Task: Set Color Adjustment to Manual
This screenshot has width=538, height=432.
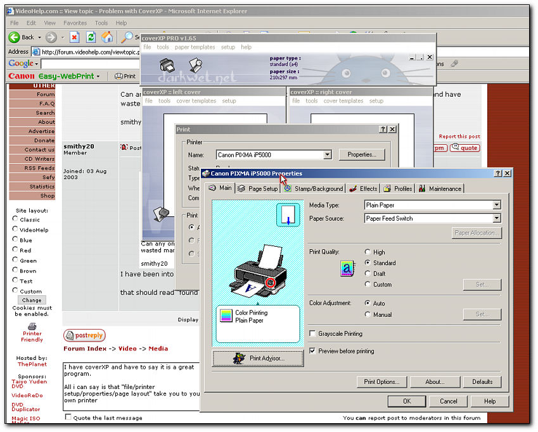Action: coord(368,314)
